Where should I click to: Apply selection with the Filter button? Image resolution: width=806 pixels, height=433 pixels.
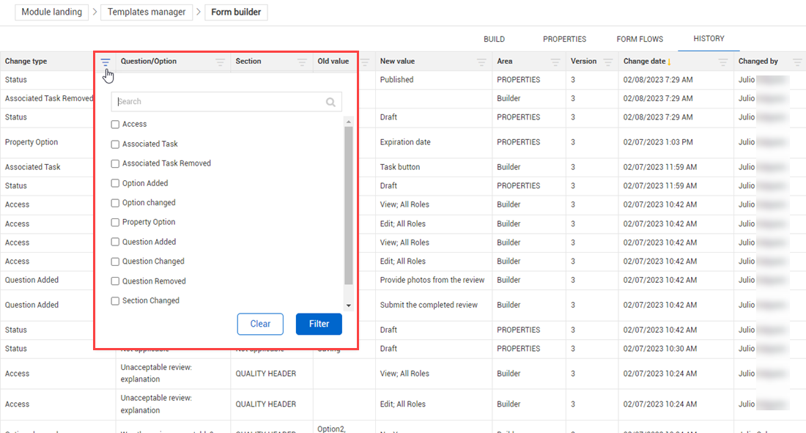point(319,324)
